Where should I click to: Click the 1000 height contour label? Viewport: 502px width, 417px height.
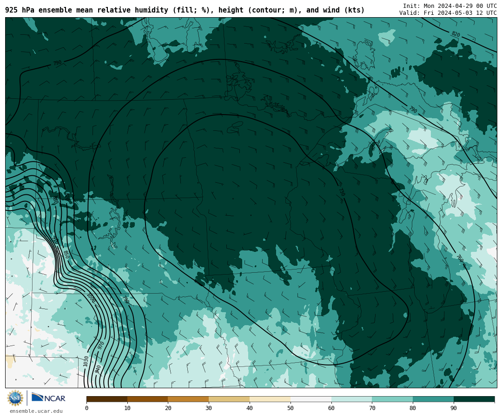point(91,298)
